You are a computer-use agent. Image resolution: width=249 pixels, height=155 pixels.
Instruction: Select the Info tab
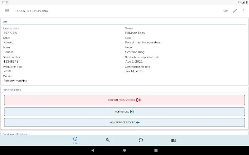(75, 140)
